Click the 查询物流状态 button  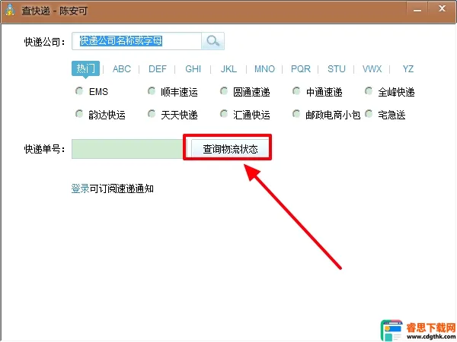click(230, 149)
